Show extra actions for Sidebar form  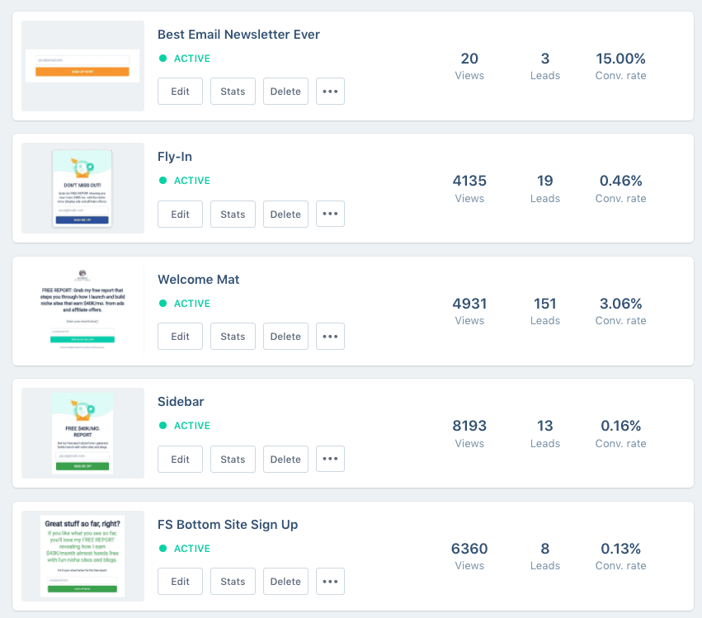point(330,459)
